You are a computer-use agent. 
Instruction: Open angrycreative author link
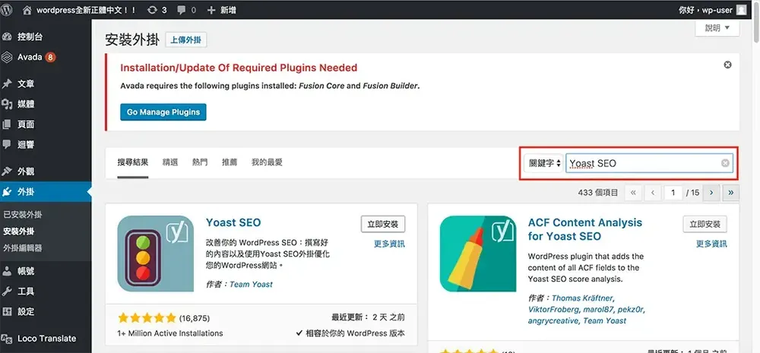553,320
